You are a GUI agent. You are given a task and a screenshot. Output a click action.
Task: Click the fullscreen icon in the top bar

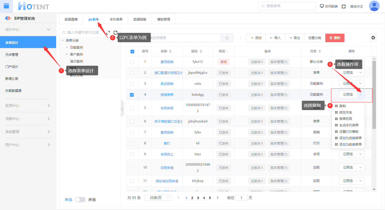pos(344,6)
